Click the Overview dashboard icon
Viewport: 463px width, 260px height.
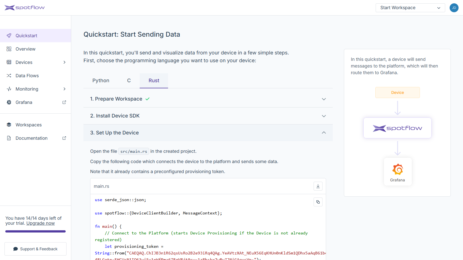pos(9,49)
